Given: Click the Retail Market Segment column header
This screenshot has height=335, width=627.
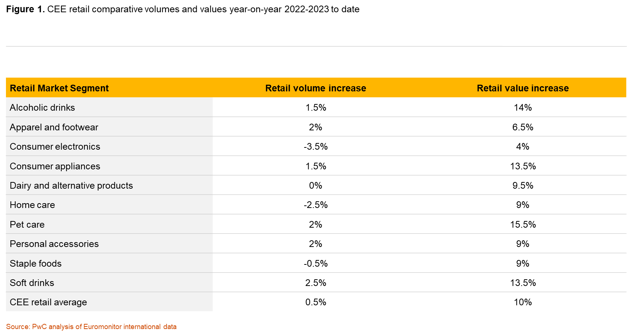Looking at the screenshot, I should 59,88.
